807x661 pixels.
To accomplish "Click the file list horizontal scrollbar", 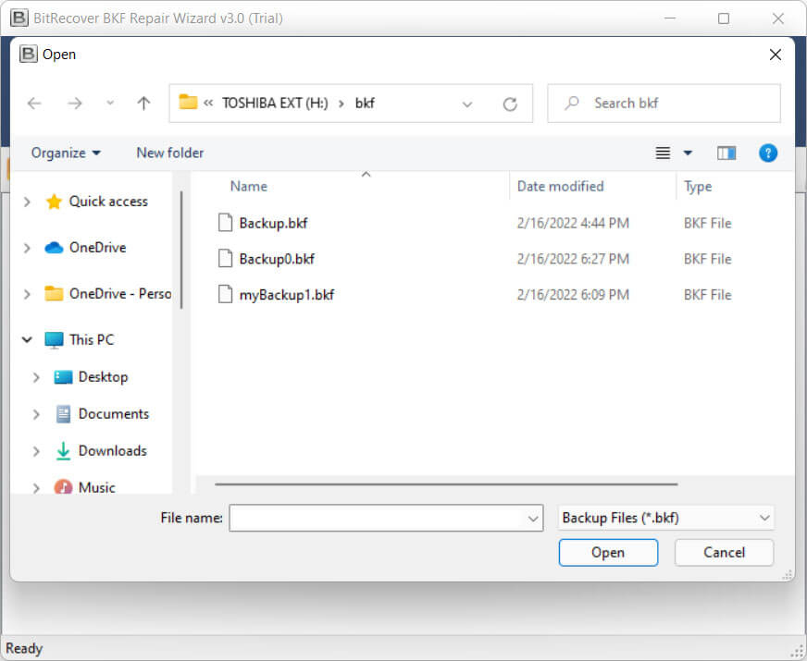I will (x=446, y=484).
